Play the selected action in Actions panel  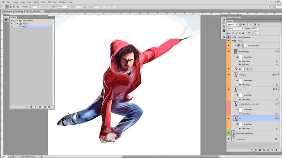[x=36, y=107]
